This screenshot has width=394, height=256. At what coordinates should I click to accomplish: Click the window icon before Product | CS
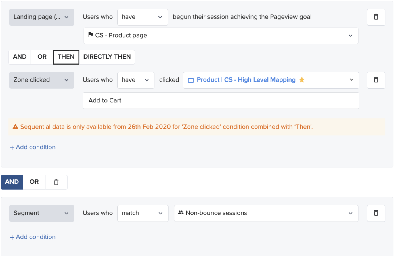coord(191,80)
